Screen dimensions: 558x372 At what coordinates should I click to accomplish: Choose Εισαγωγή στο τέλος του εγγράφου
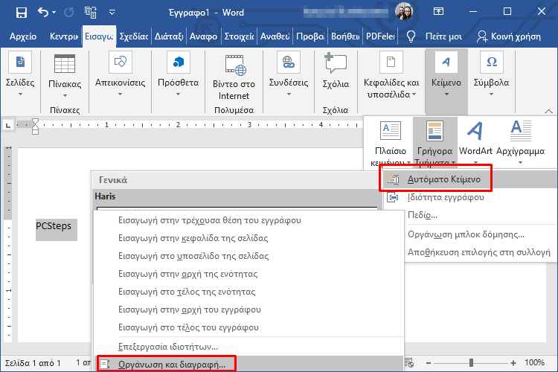click(249, 327)
